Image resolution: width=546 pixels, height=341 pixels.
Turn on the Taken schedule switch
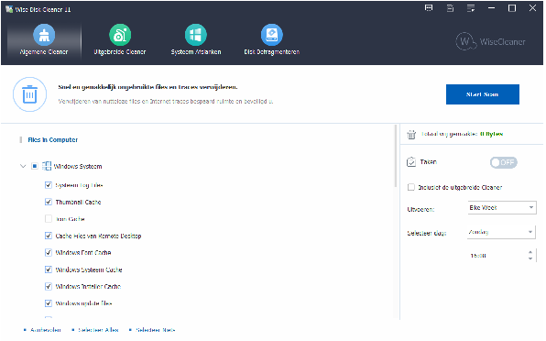point(503,162)
